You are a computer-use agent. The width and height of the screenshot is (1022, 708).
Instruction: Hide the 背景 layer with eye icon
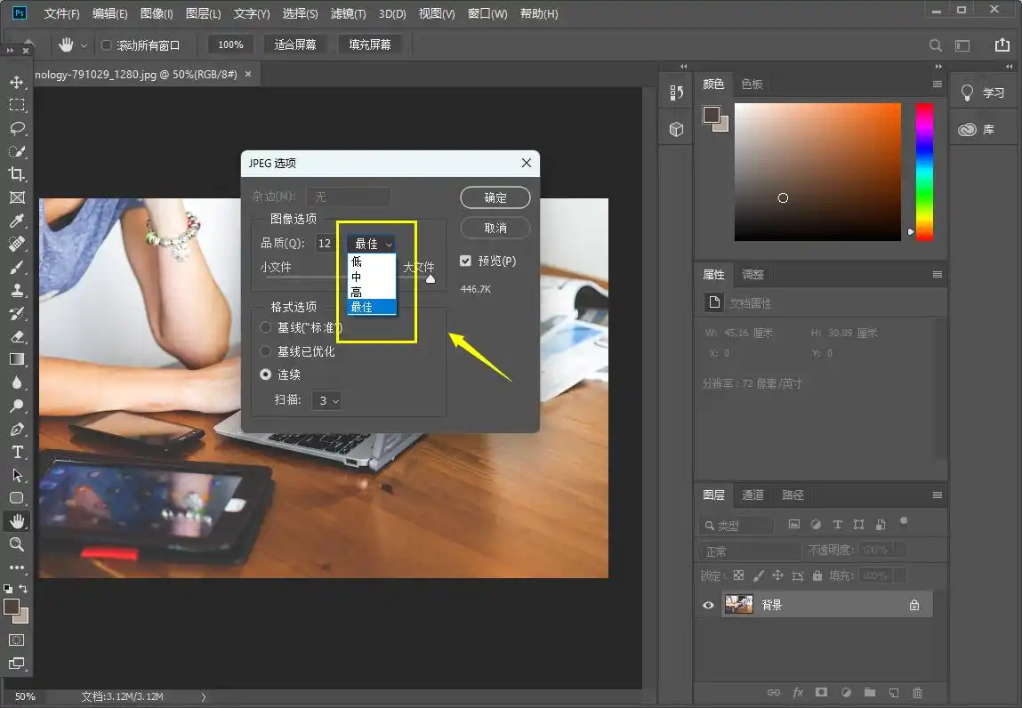click(x=708, y=605)
